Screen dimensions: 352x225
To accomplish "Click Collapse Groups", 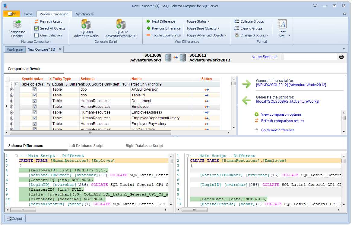I will pos(249,21).
